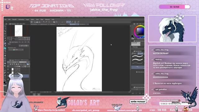Click the Navigator canvas thumbnail preview
Screen dimensions: 199x112
[19, 30]
